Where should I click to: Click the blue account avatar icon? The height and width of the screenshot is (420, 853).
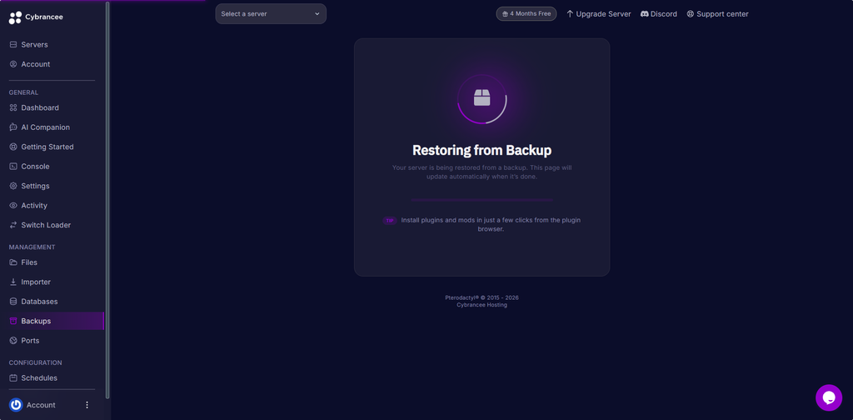point(16,405)
